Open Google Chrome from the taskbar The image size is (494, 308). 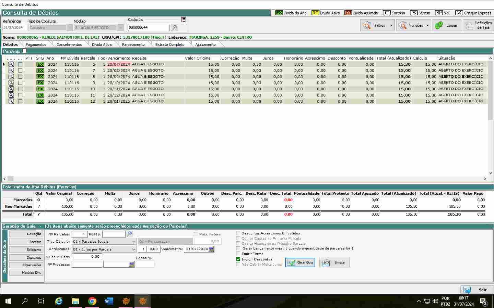coord(92,301)
